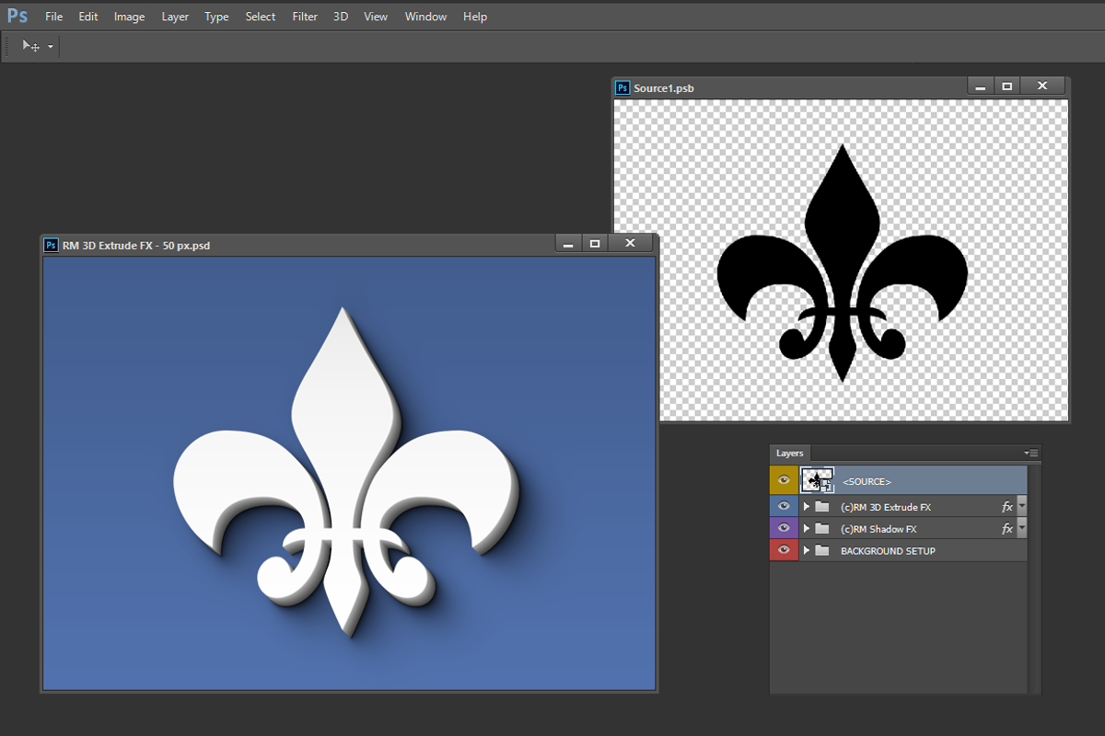Click the fx icon on RM 3D Extrude FX
1105x736 pixels.
[1006, 507]
